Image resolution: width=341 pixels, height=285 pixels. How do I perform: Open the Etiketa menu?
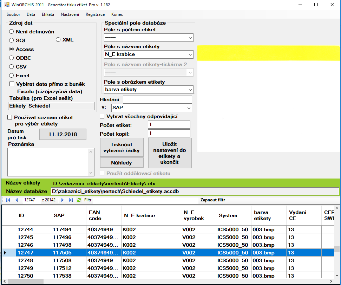[48, 14]
